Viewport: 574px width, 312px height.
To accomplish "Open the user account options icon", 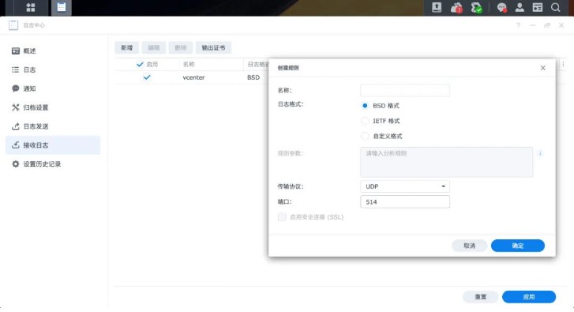I will (520, 7).
